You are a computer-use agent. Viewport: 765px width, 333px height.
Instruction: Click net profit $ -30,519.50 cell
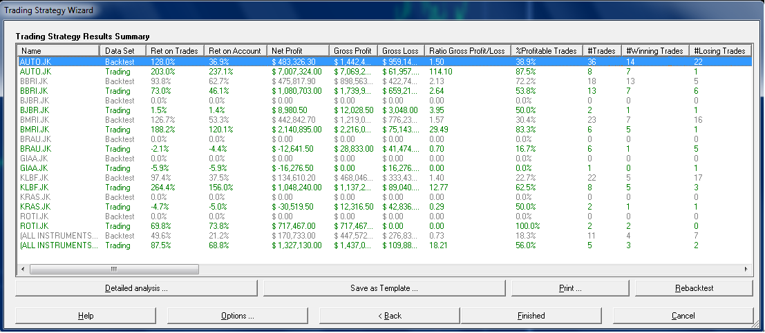292,207
